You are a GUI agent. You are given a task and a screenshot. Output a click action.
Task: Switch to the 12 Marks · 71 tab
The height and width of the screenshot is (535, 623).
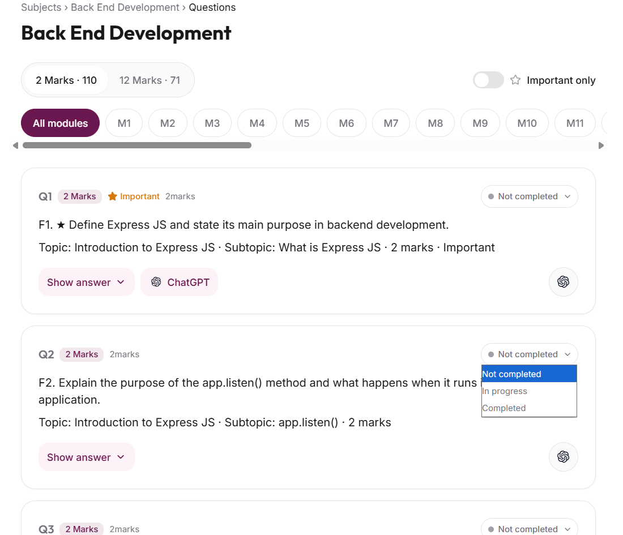(x=150, y=80)
